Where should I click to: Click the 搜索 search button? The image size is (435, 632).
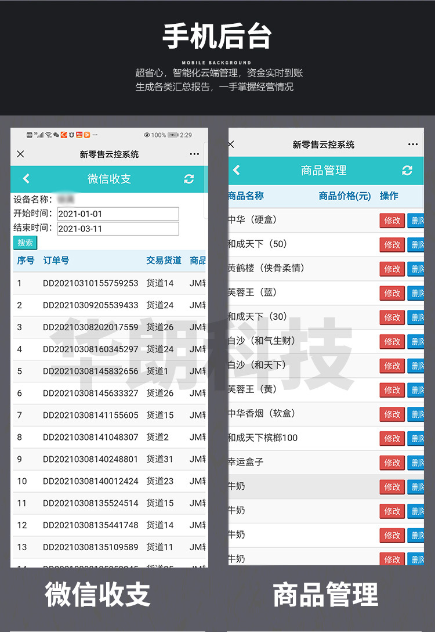point(26,243)
